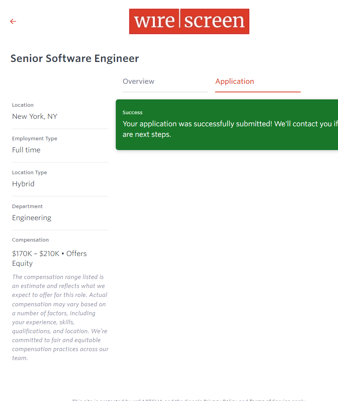Select the Application tab
338x401 pixels.
(x=234, y=81)
